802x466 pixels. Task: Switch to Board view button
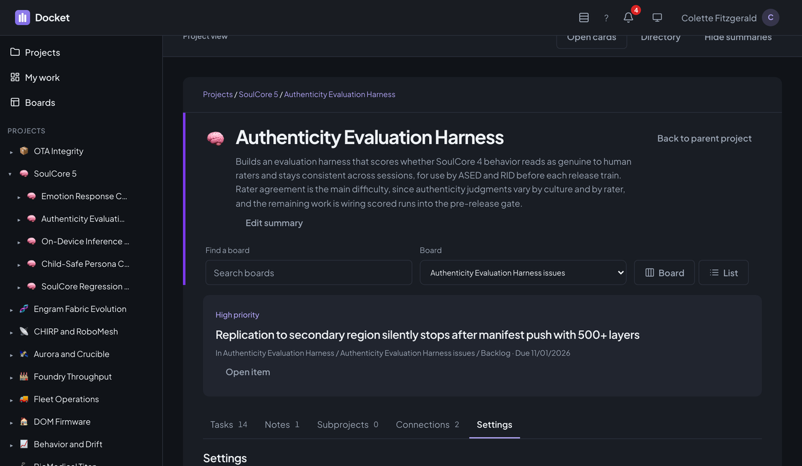664,272
